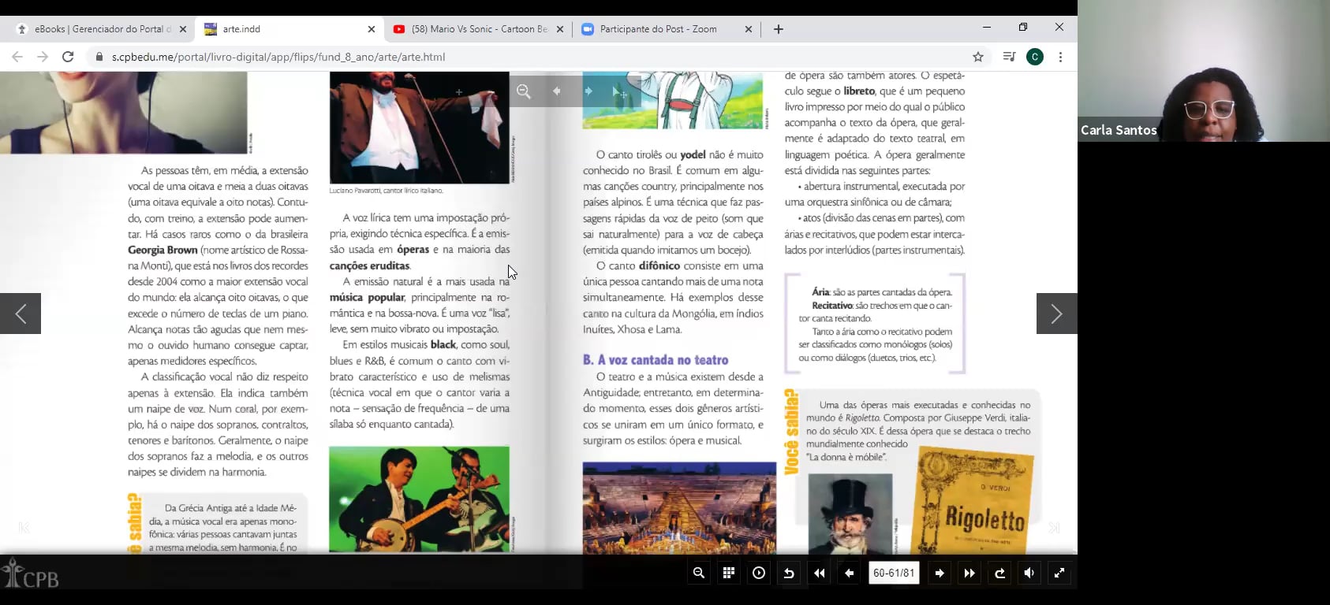
Task: Click the redo curved-arrow icon
Action: [x=999, y=573]
